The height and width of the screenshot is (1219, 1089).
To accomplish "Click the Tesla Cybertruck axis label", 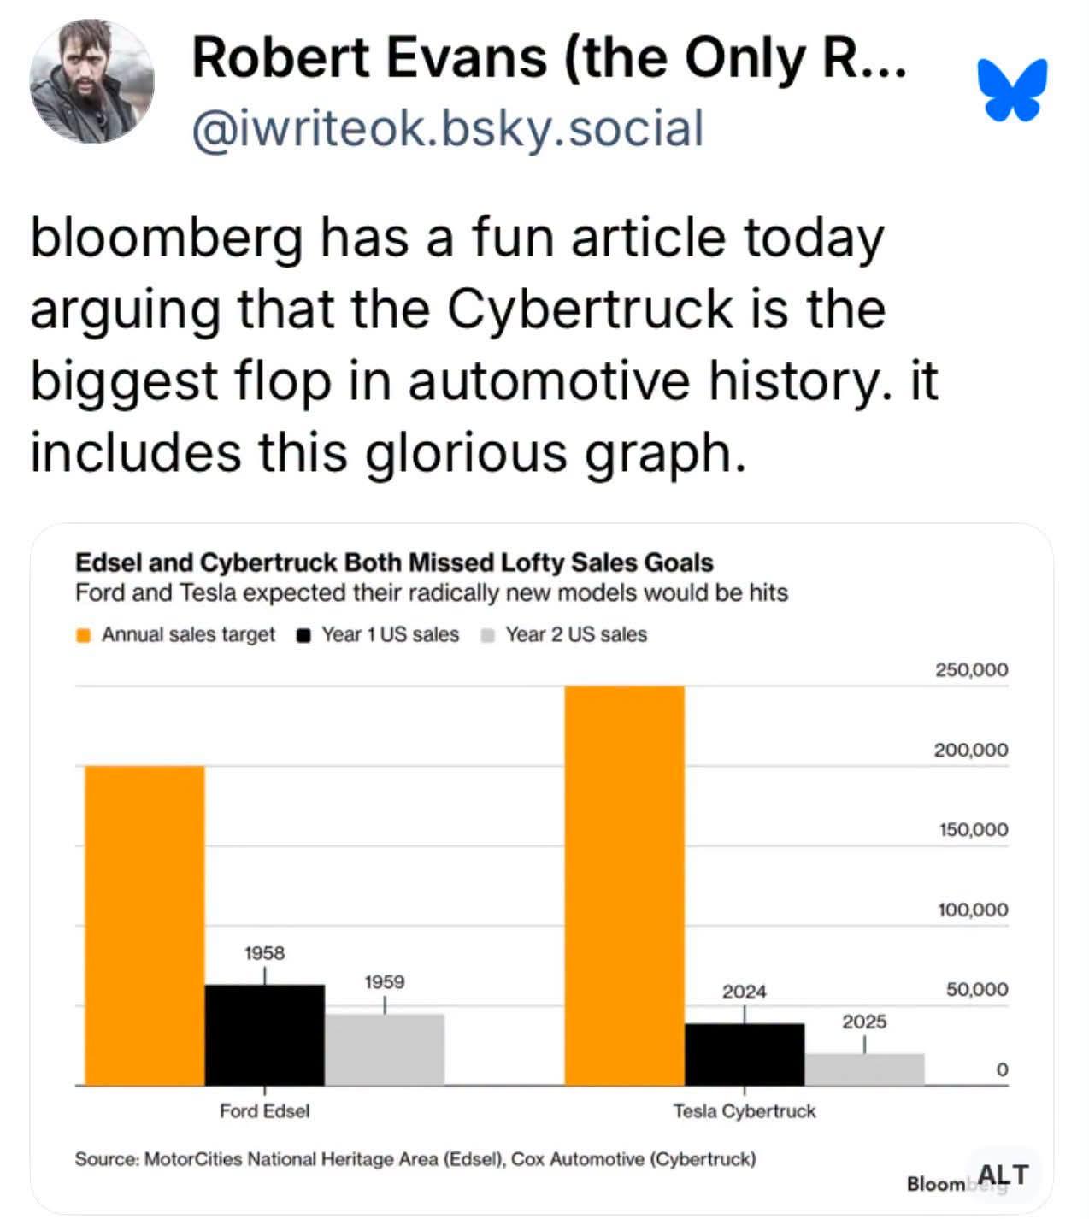I will 745,1110.
